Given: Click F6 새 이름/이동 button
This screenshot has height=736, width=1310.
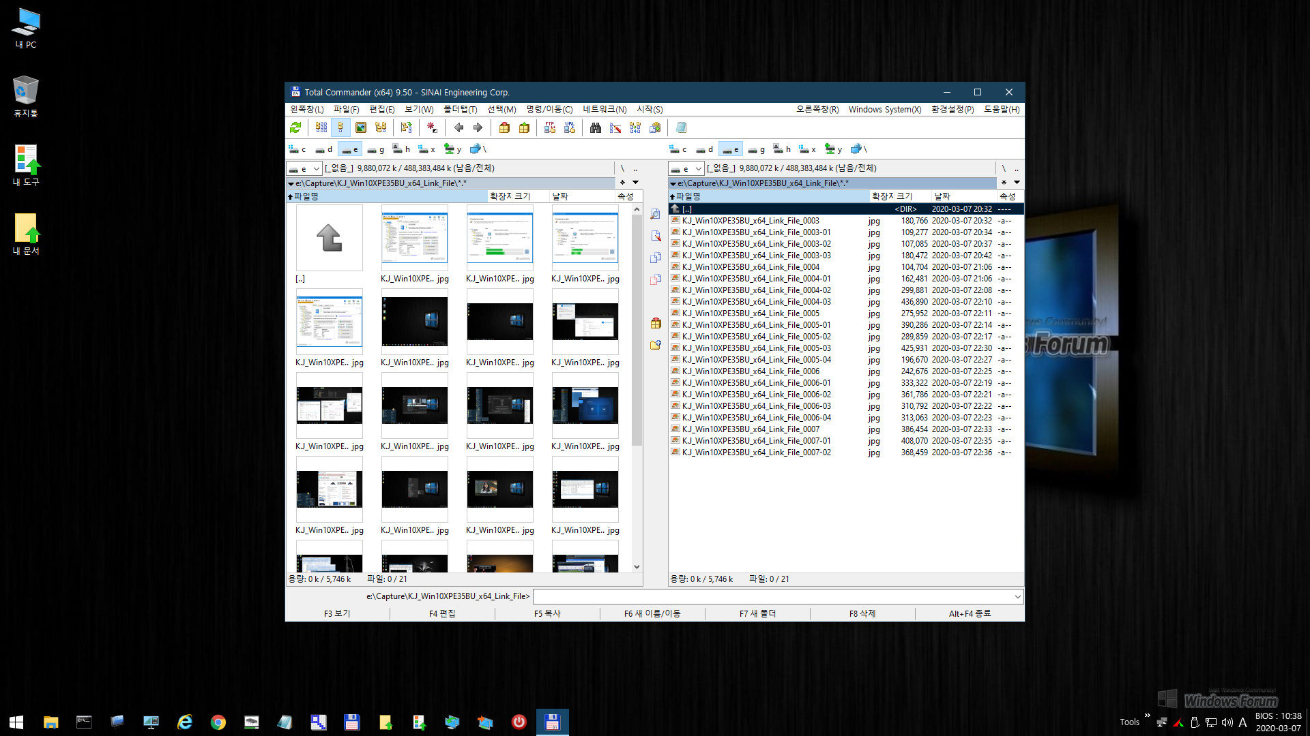Looking at the screenshot, I should 652,613.
